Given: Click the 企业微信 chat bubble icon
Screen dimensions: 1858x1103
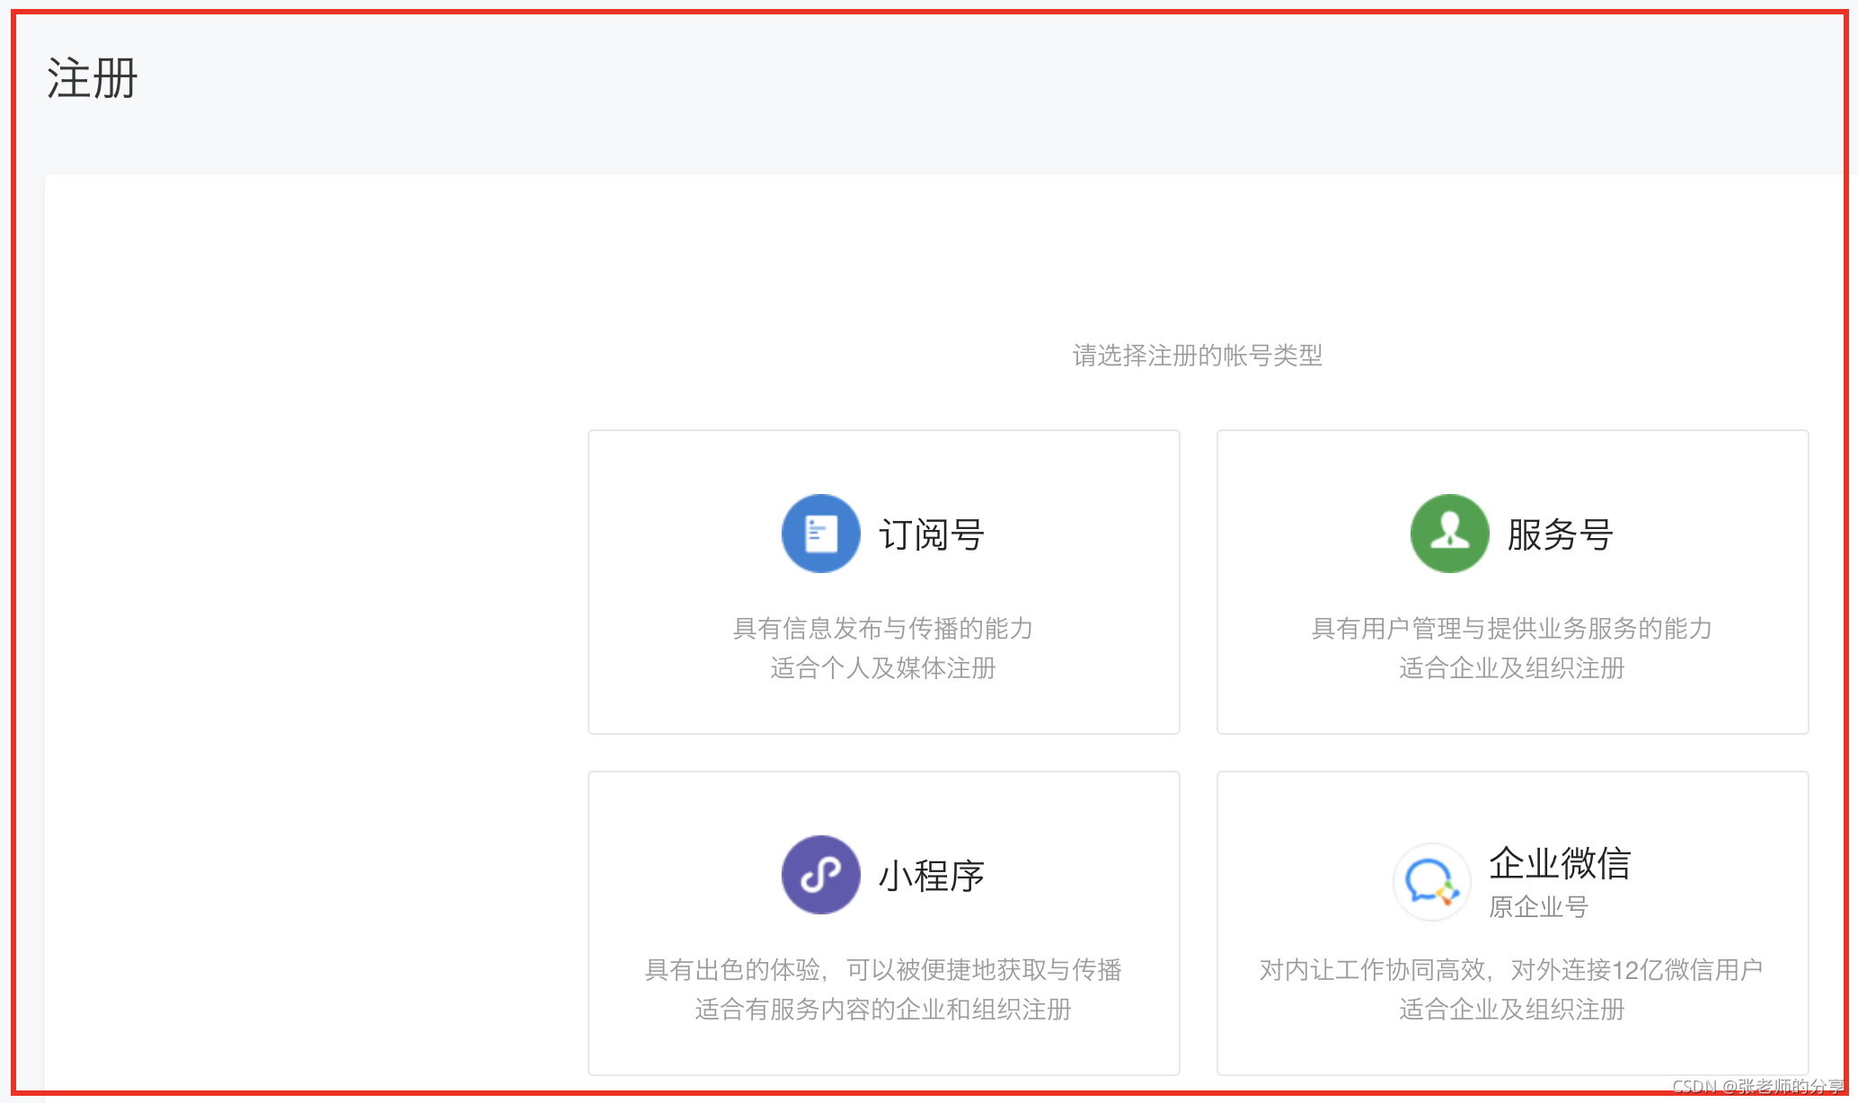Looking at the screenshot, I should (x=1431, y=881).
